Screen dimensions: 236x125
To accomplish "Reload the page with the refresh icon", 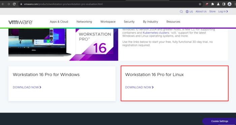I will [14, 4].
